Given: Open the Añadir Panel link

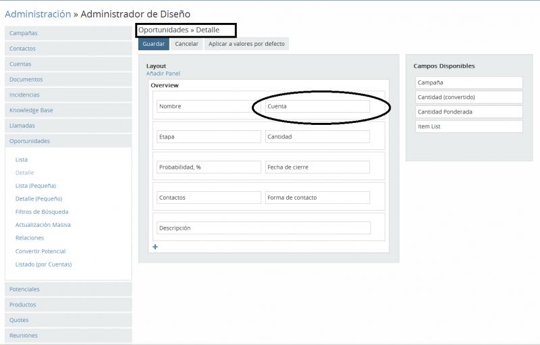Looking at the screenshot, I should 163,74.
